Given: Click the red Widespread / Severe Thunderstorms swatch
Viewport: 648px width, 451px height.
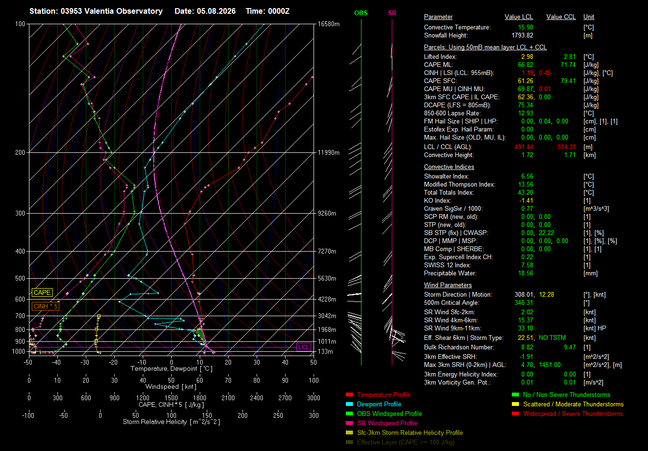Looking at the screenshot, I should pos(515,413).
